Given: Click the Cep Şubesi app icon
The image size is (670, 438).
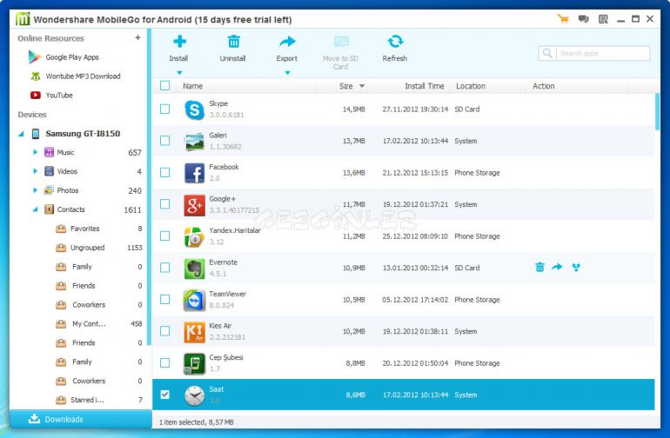Looking at the screenshot, I should (194, 364).
